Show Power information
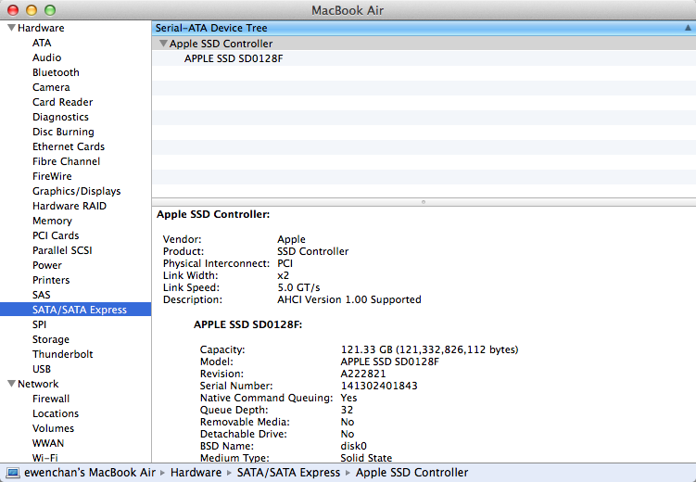The width and height of the screenshot is (696, 482). point(47,265)
